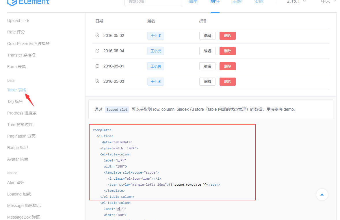
Task: Open the 主题 navigation tab
Action: [x=237, y=2]
